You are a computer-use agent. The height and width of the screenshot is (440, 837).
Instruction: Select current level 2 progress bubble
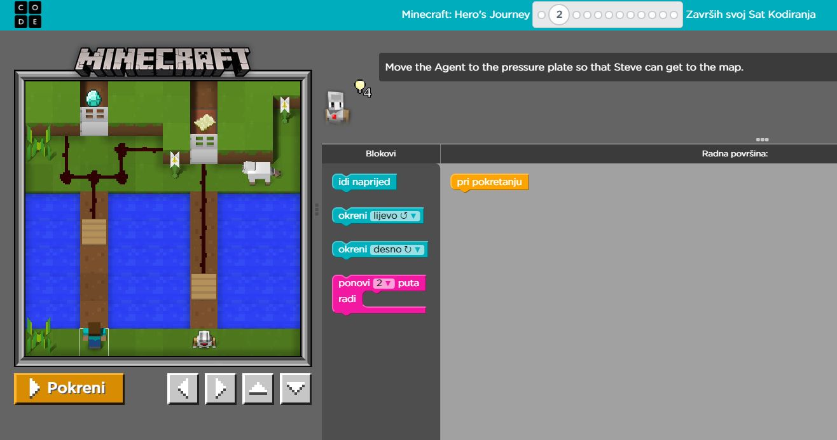[559, 15]
